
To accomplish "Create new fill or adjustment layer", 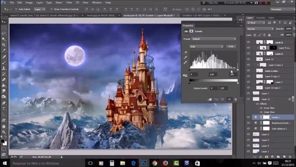I will click(x=272, y=157).
